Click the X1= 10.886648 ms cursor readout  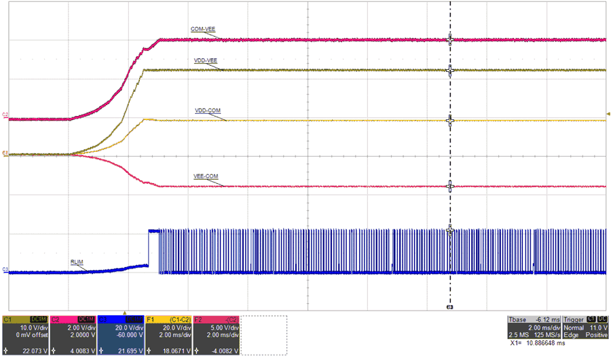538,344
